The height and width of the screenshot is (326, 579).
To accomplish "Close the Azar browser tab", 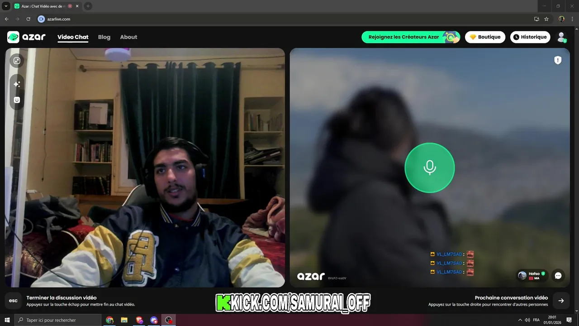I will point(77,6).
